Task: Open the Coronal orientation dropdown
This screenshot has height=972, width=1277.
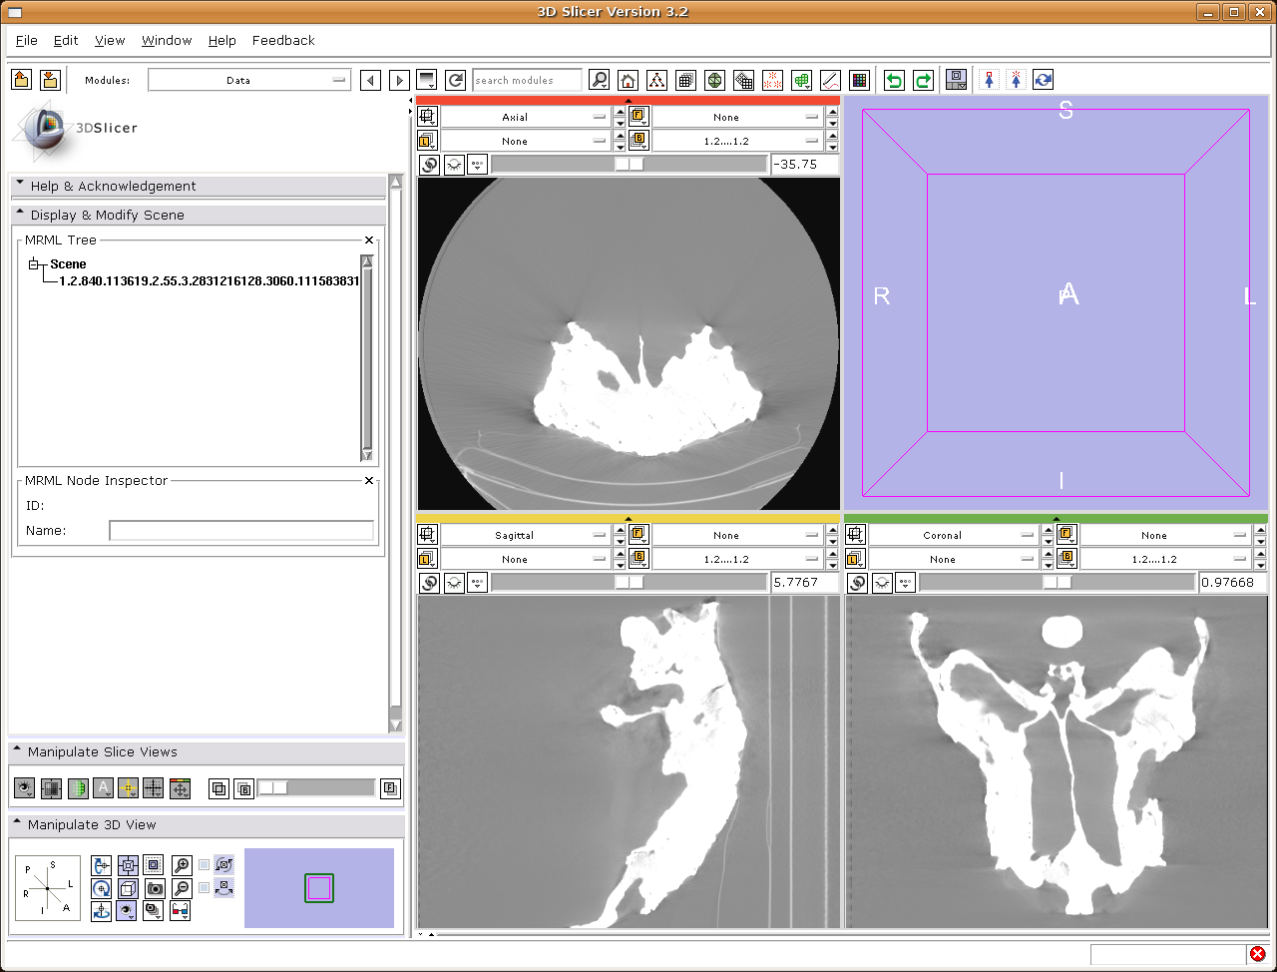Action: coord(954,535)
